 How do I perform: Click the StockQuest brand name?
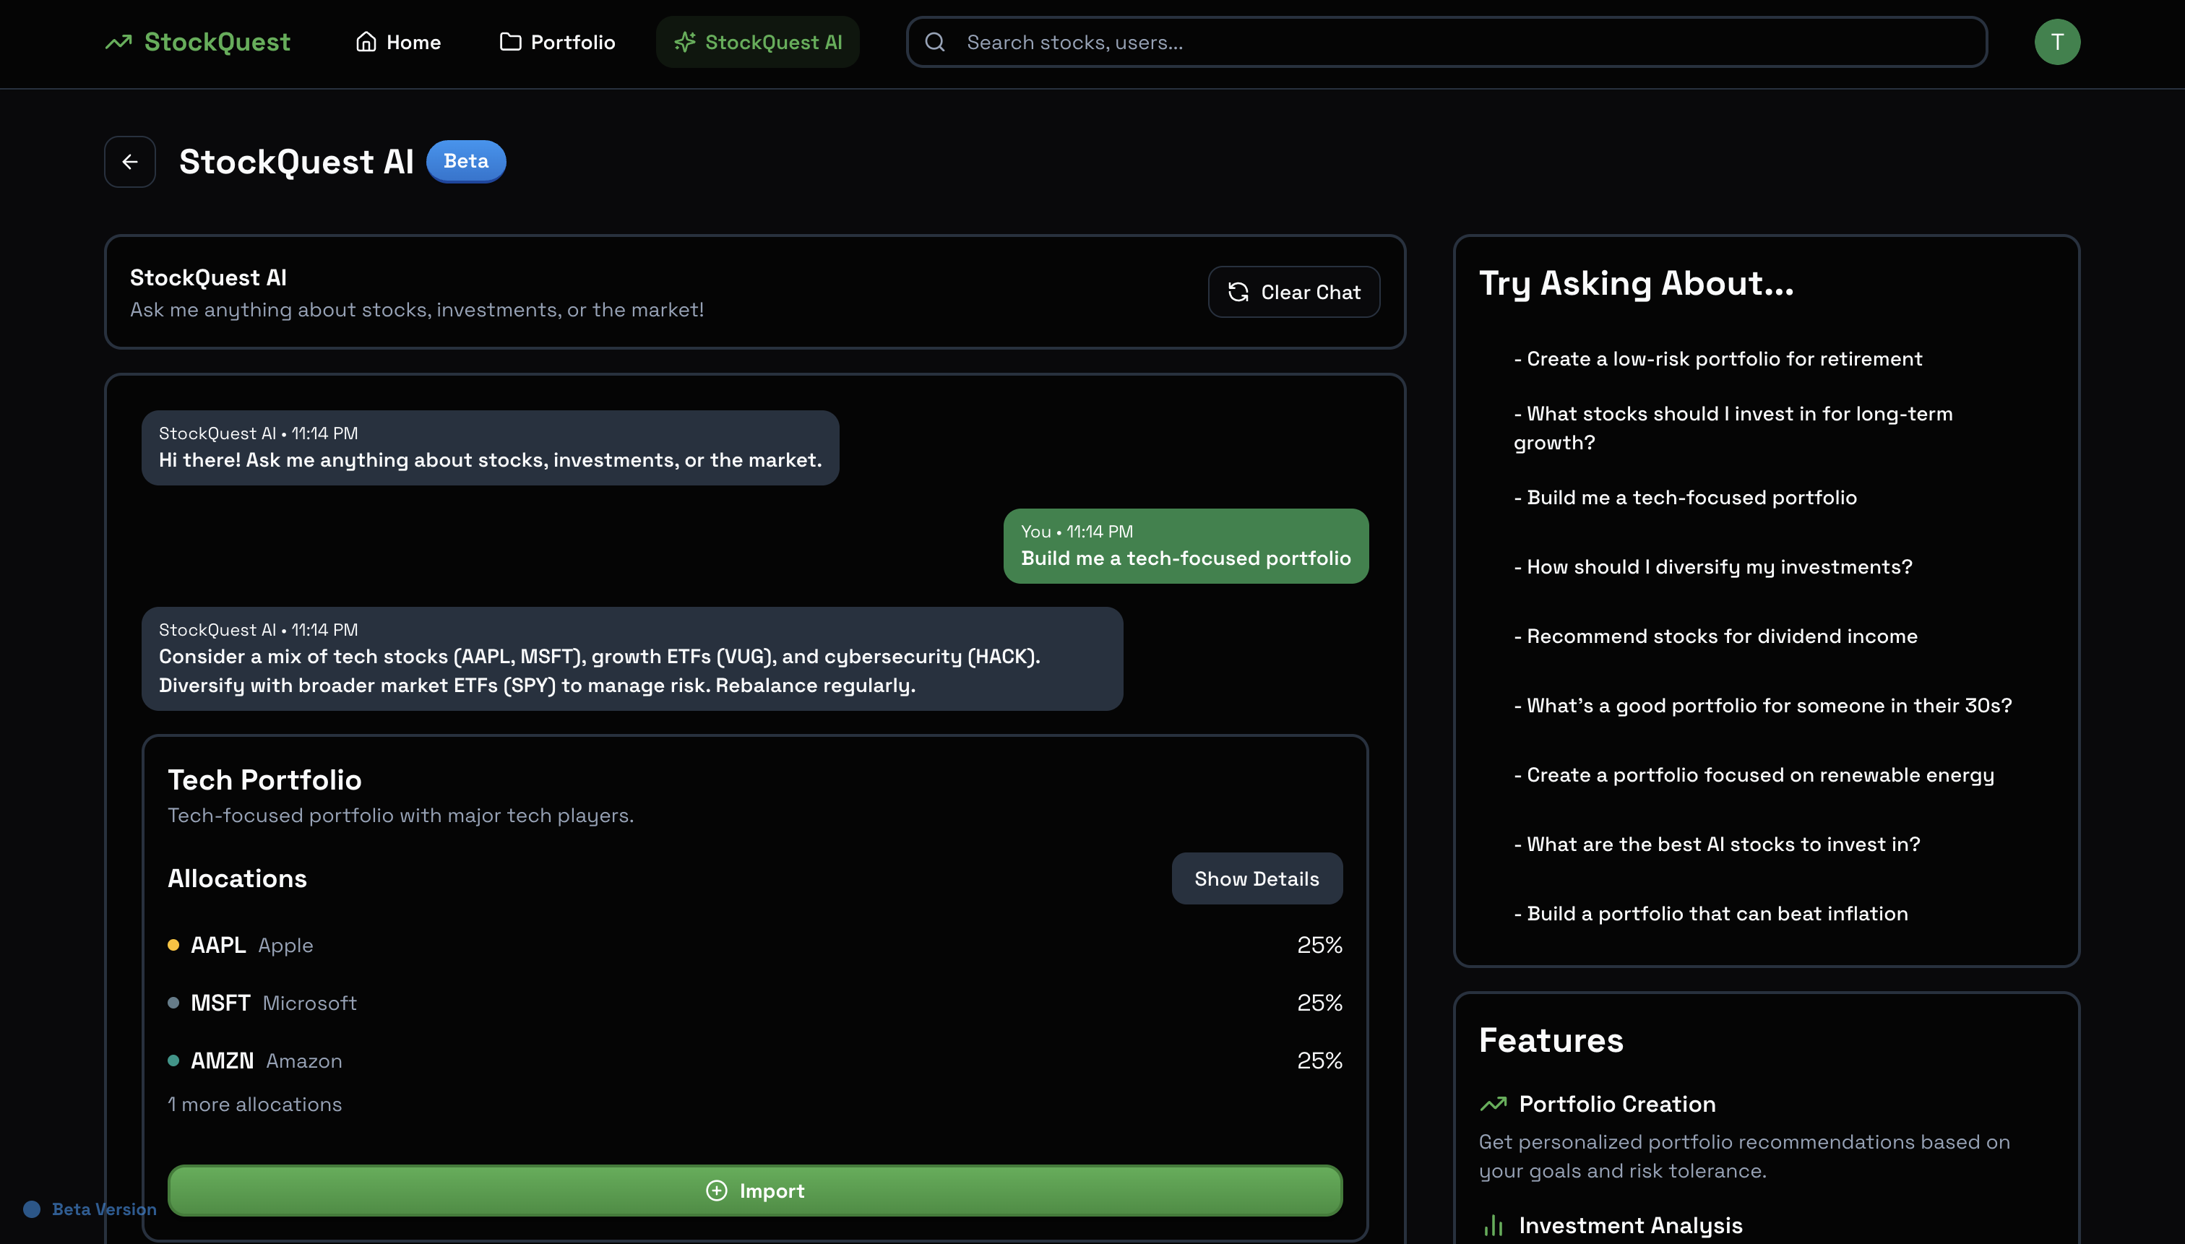pos(217,42)
